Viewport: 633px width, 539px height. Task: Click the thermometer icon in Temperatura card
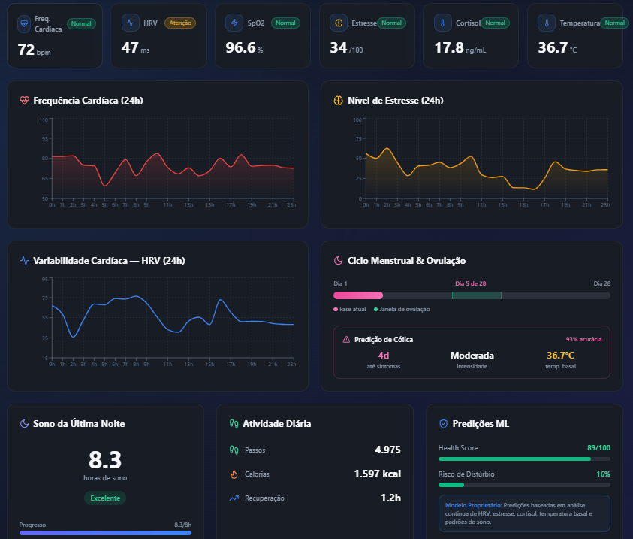(x=547, y=23)
